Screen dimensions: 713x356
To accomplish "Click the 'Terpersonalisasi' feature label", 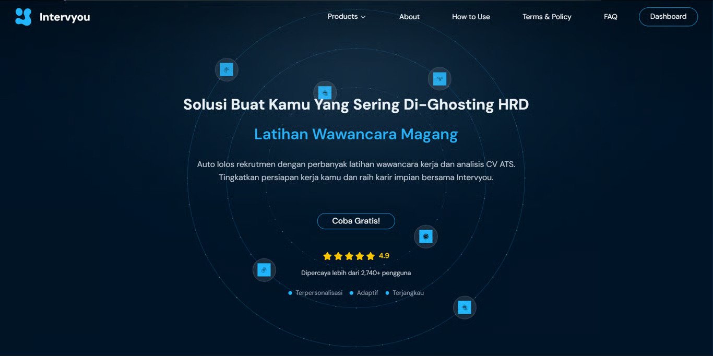I will pyautogui.click(x=319, y=293).
